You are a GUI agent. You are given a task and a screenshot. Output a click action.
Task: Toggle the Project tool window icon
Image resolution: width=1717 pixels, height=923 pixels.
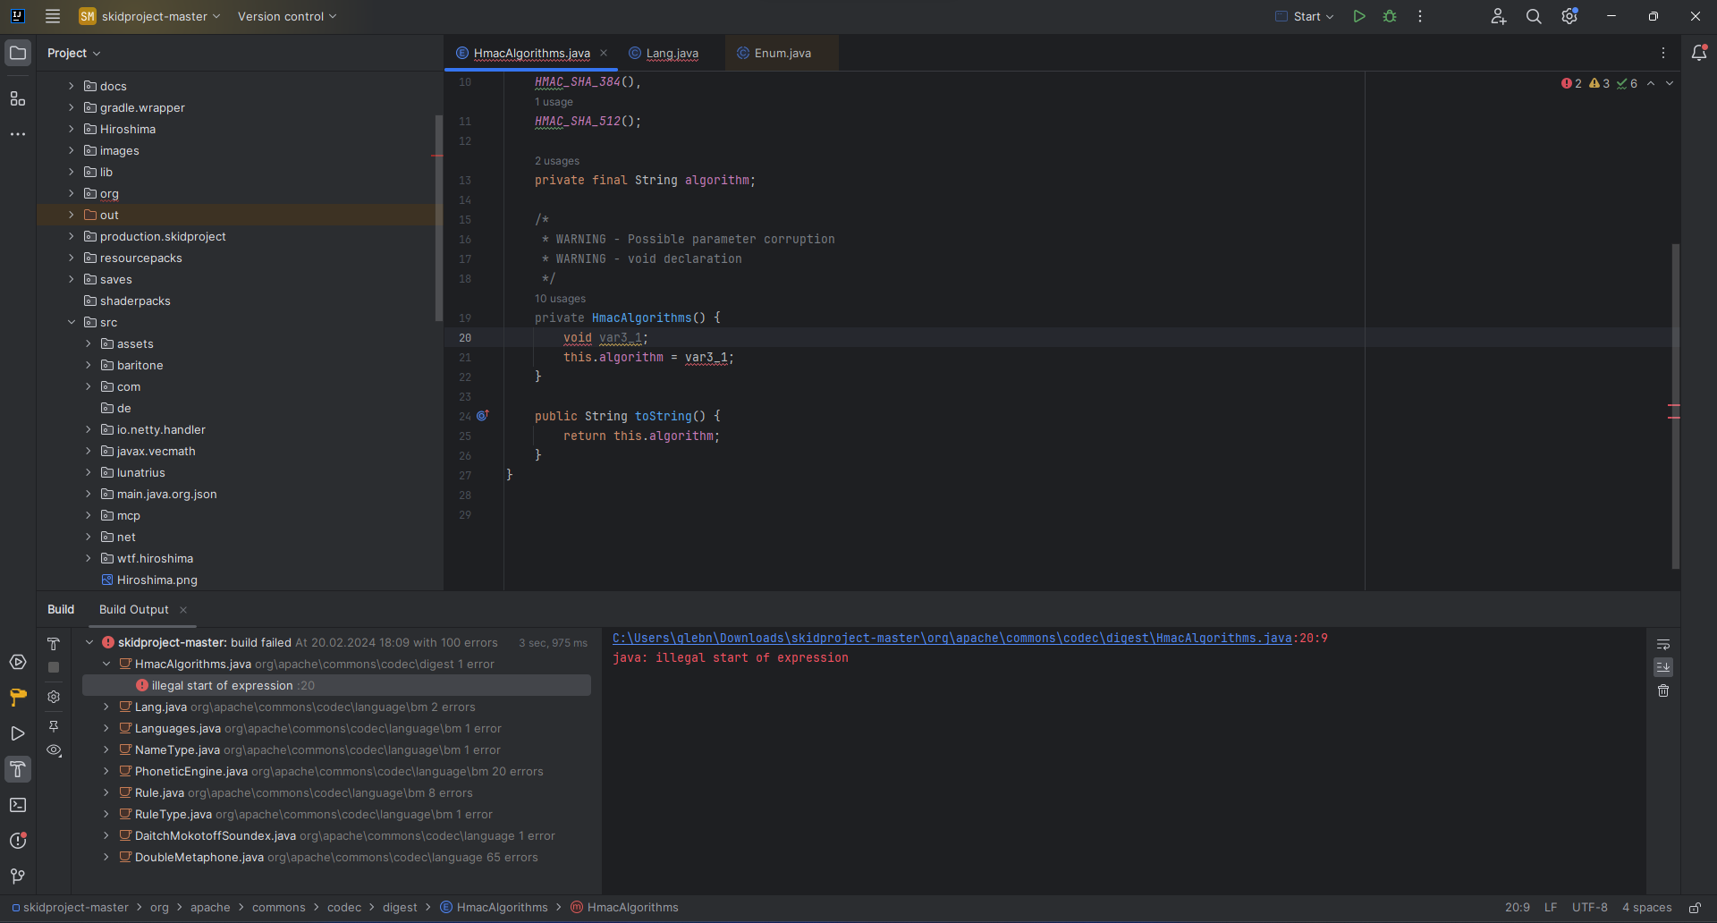[18, 53]
